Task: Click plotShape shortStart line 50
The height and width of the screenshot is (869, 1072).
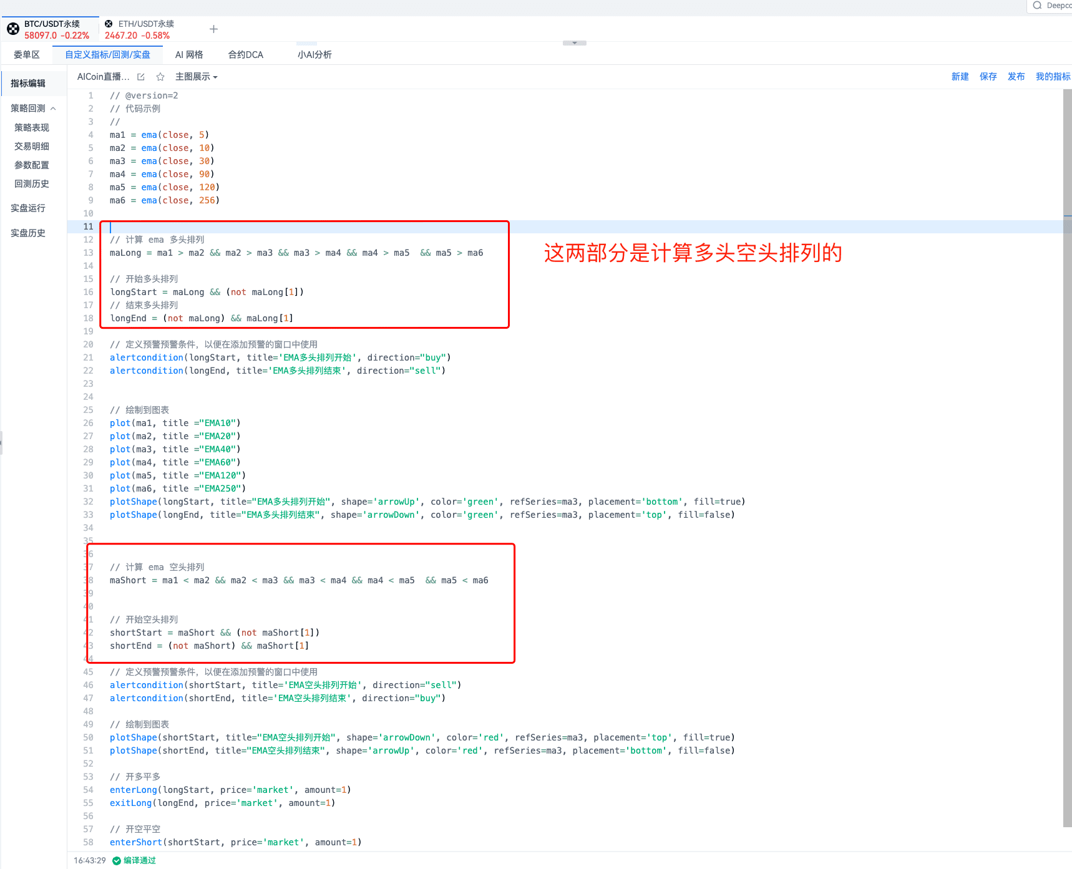Action: [x=422, y=737]
